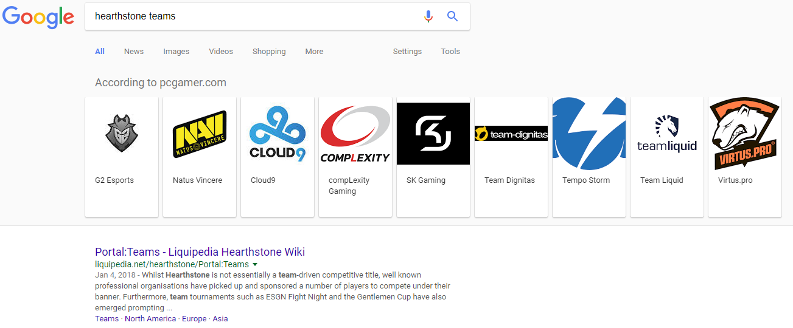Click the search box containing hearthstone teams
The height and width of the screenshot is (328, 793).
click(256, 16)
